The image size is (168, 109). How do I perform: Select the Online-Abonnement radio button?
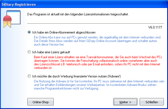point(29,32)
